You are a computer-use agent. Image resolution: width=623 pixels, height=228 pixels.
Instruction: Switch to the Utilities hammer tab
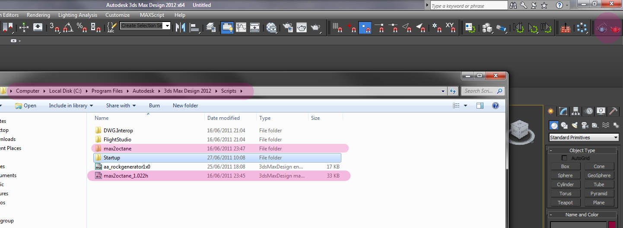click(613, 111)
